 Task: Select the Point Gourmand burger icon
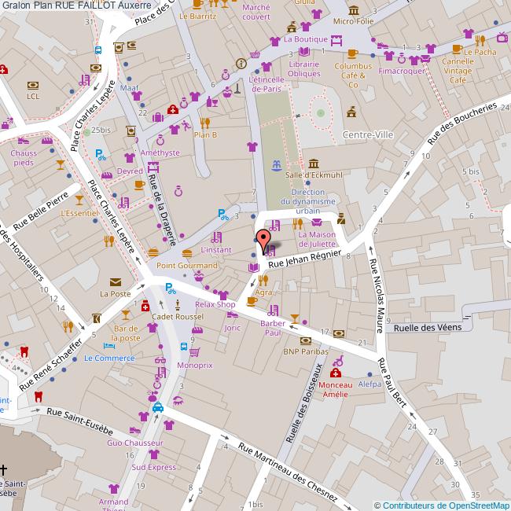(187, 253)
